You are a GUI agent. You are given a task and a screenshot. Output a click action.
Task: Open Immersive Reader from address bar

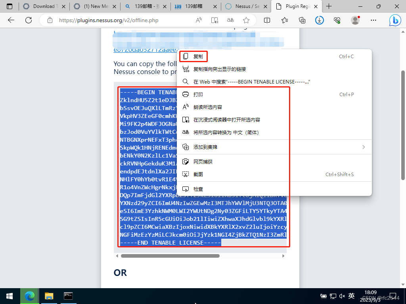pyautogui.click(x=214, y=20)
